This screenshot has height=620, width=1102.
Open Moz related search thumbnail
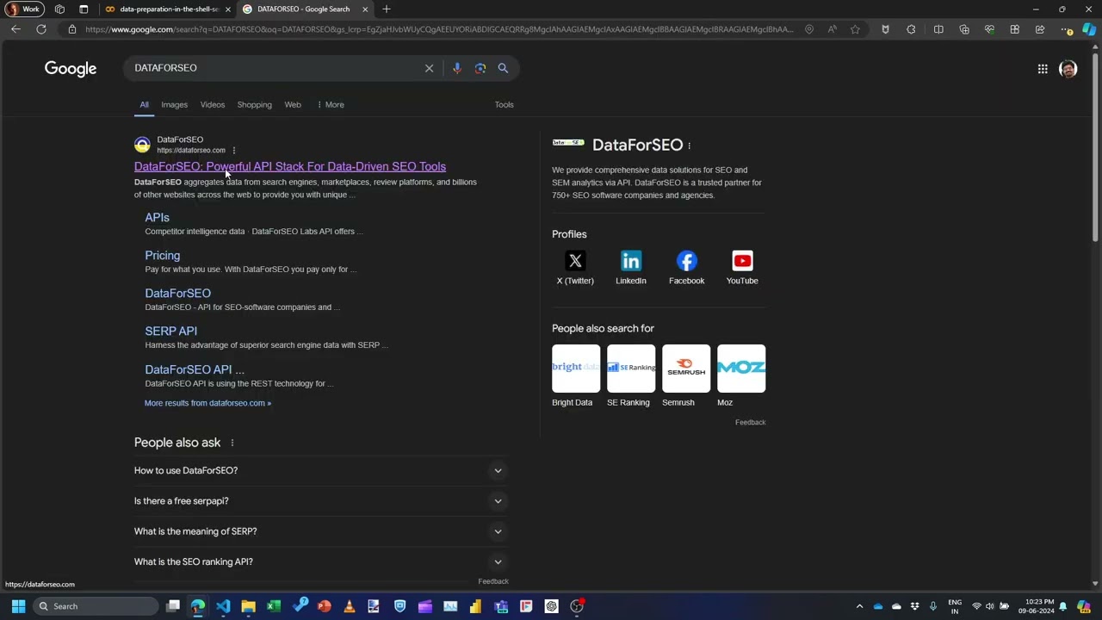(741, 369)
